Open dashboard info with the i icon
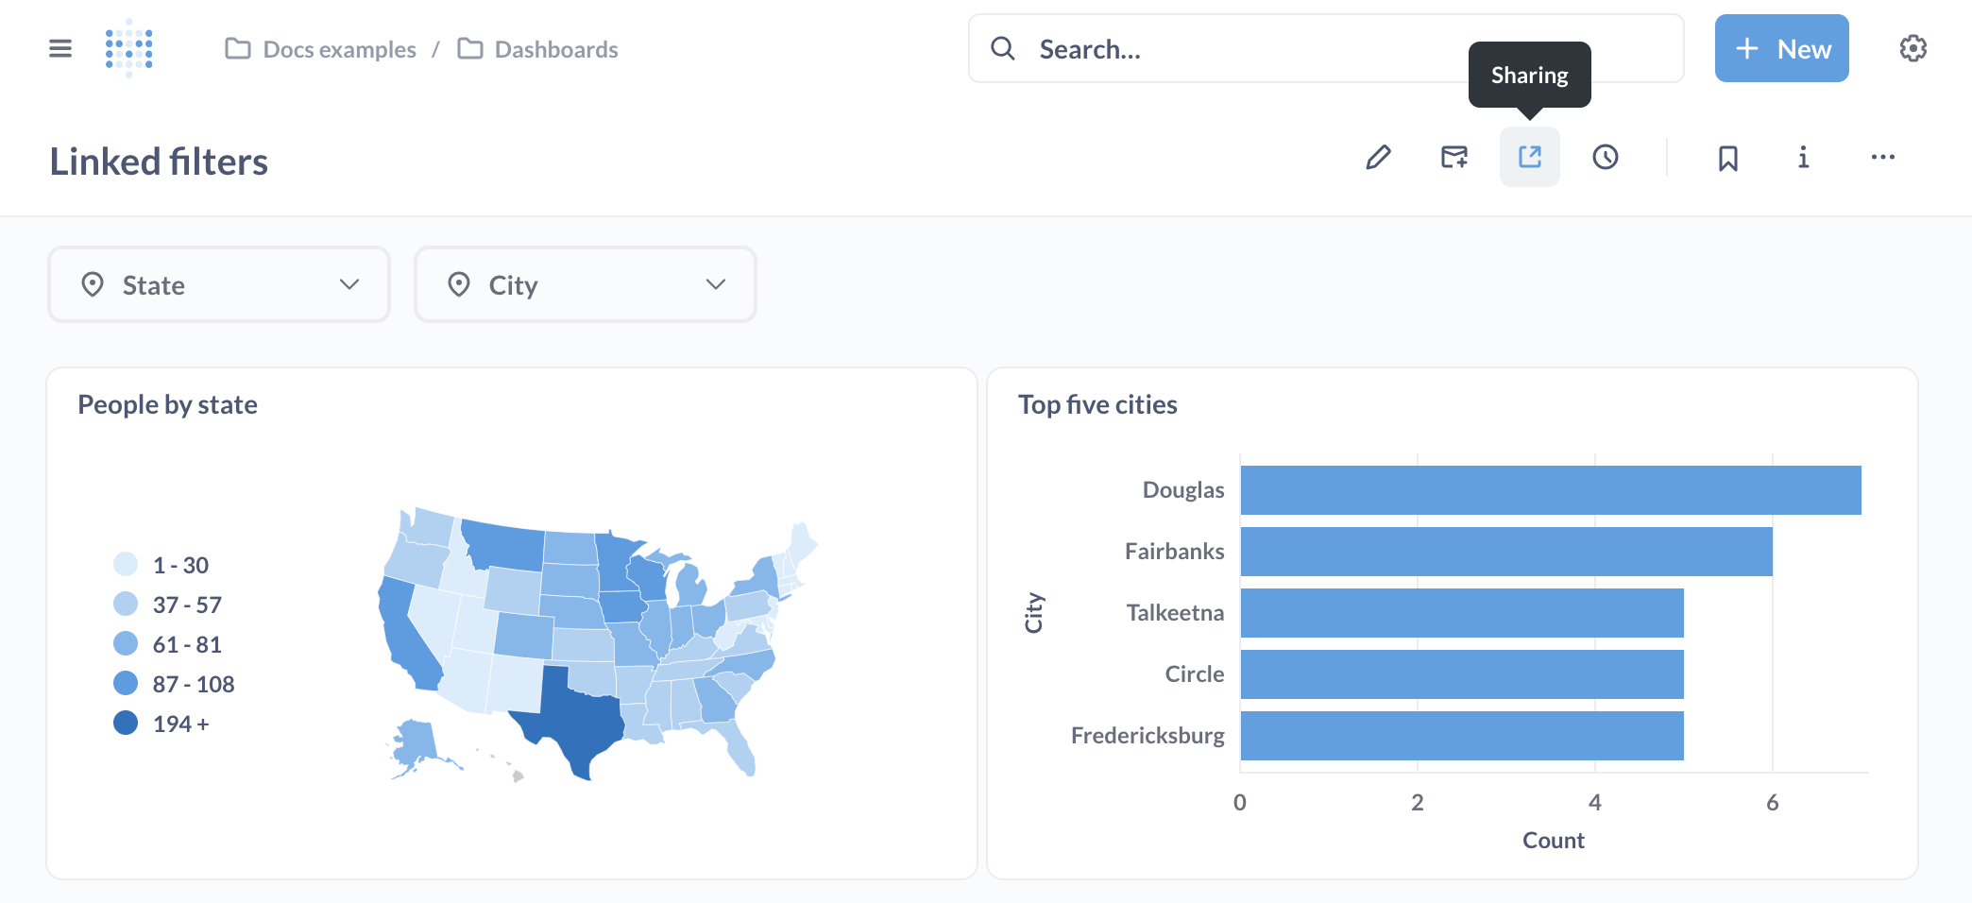Image resolution: width=1972 pixels, height=903 pixels. tap(1802, 157)
